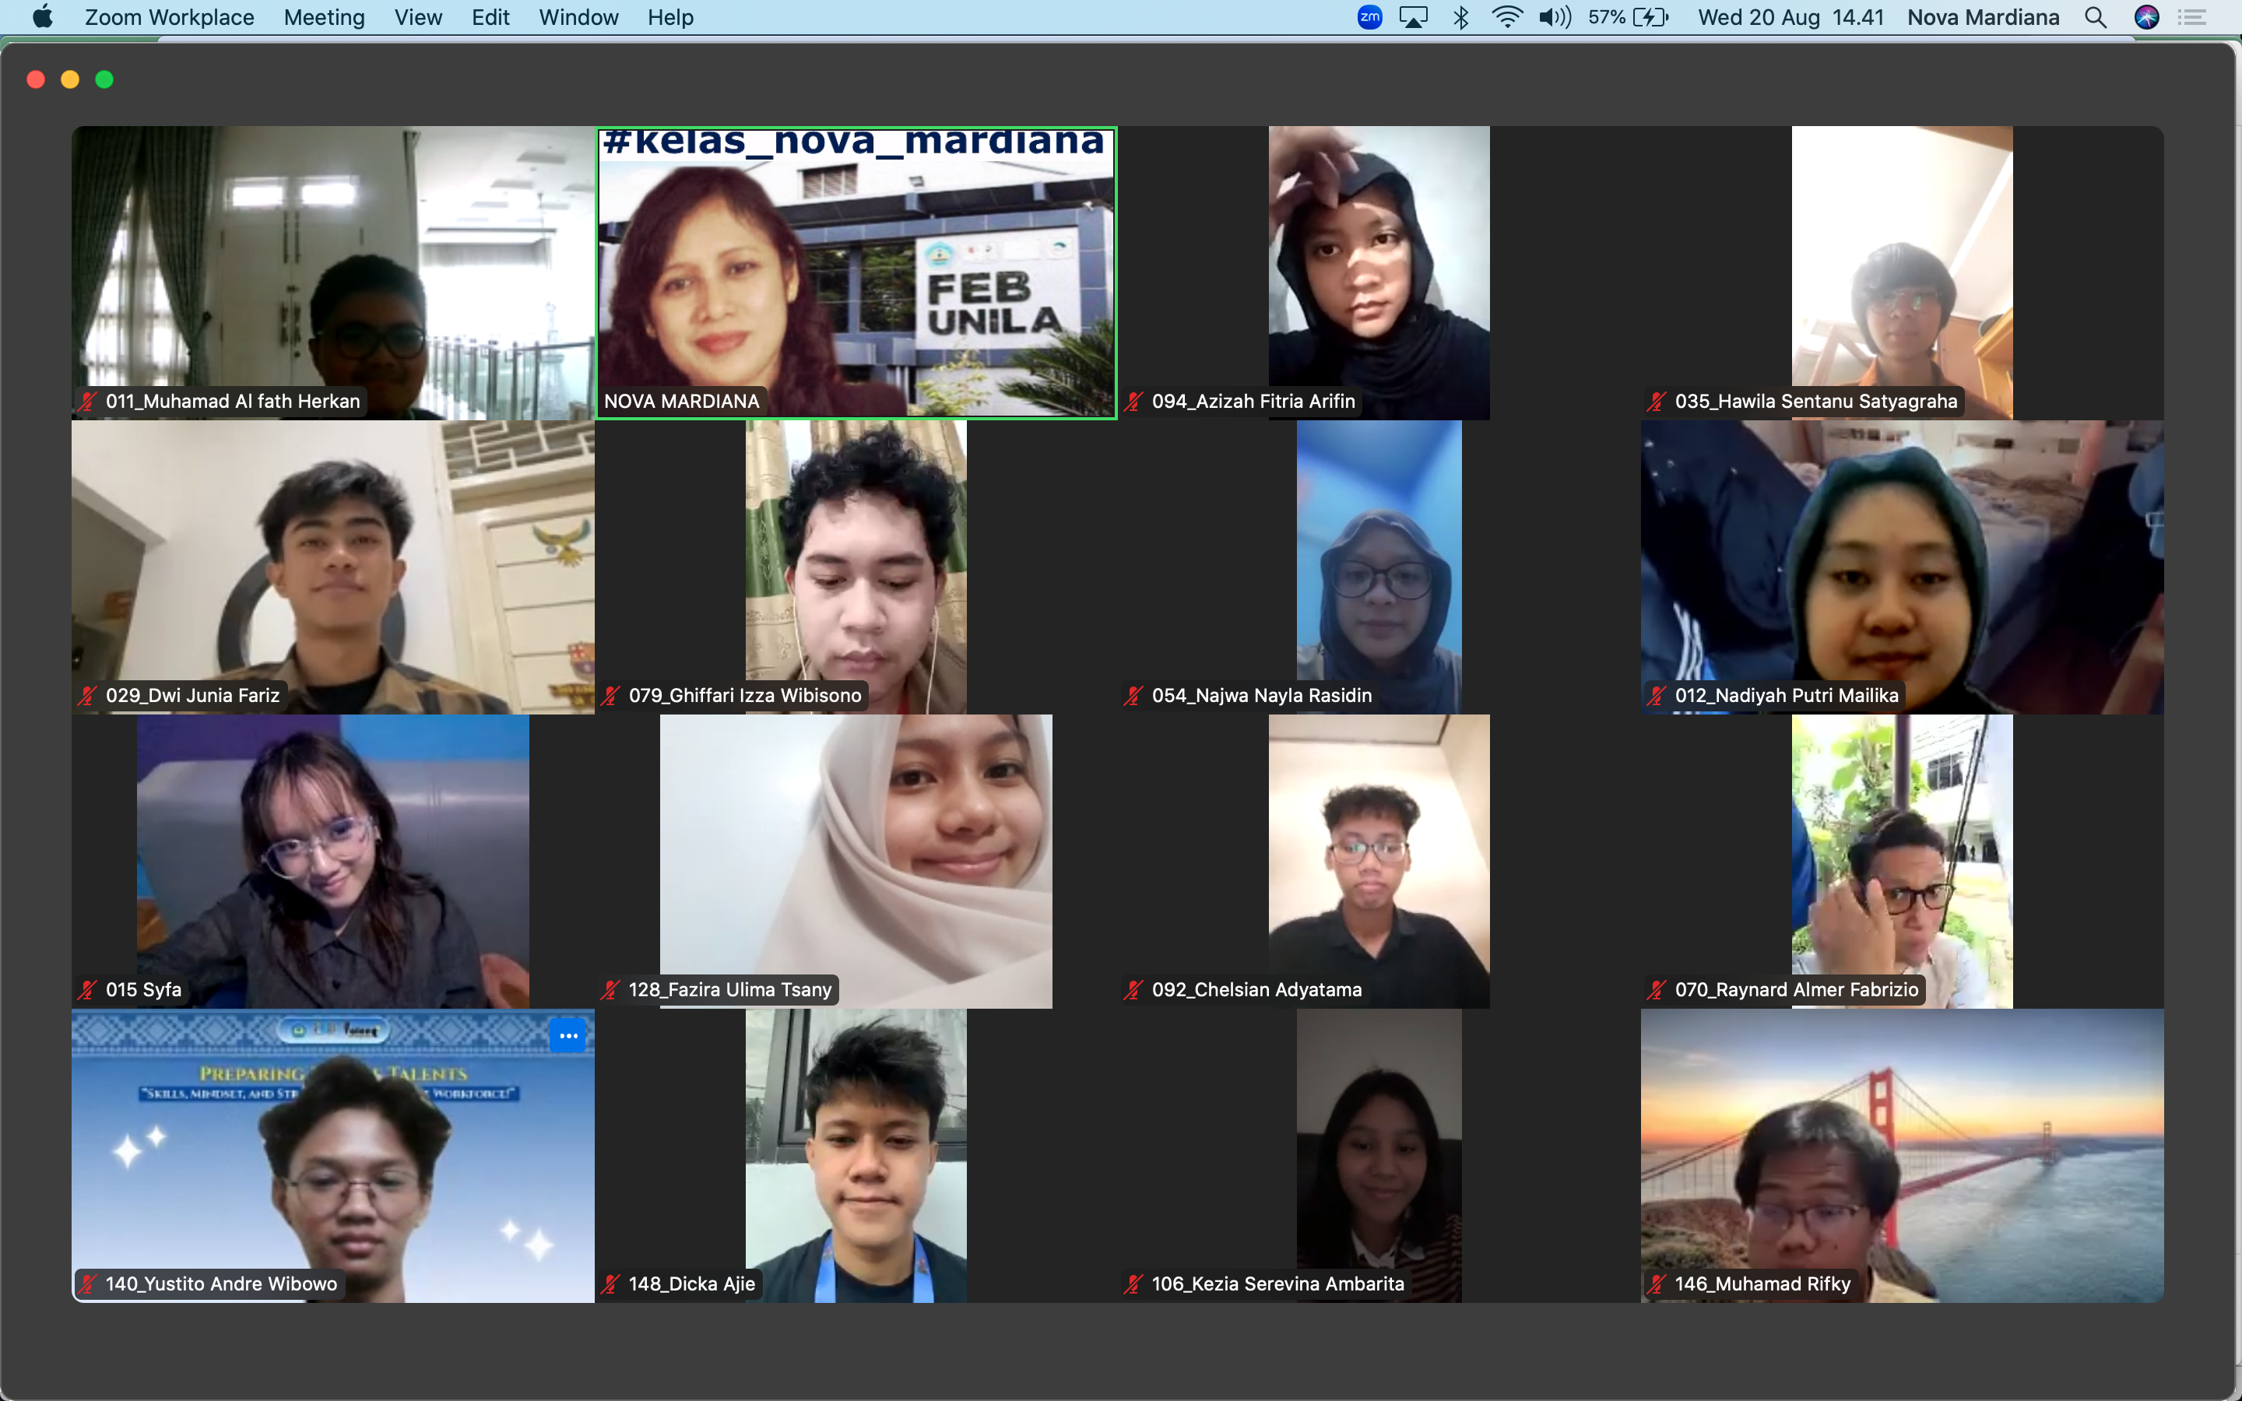Open the Notification Center list icon
Image resolution: width=2242 pixels, height=1401 pixels.
[x=2192, y=18]
